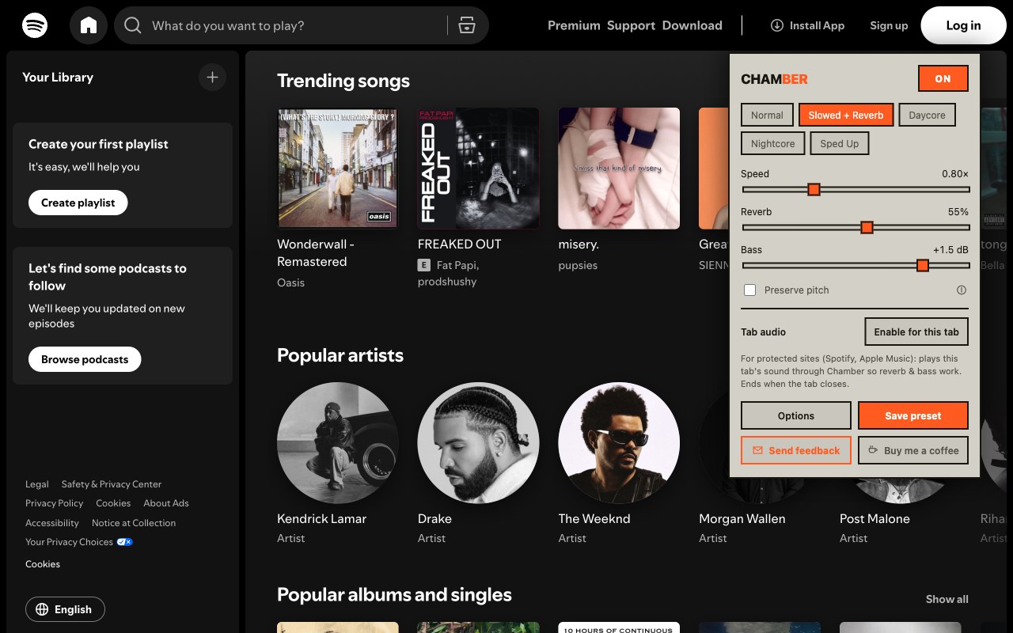
Task: Open Chamber Options
Action: pos(796,415)
